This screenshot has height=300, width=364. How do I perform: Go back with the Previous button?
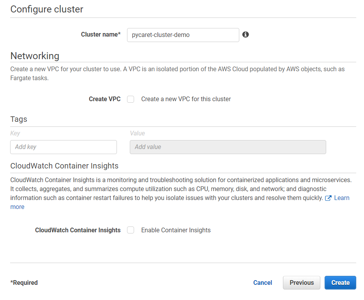point(302,282)
